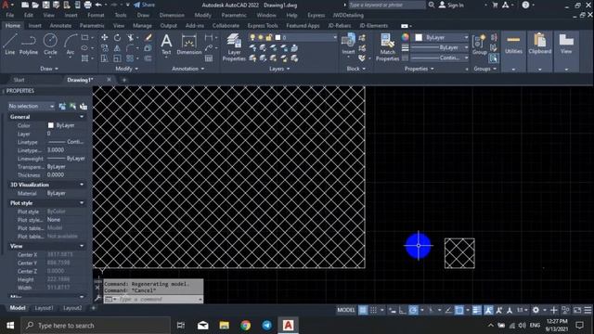The image size is (594, 334).
Task: Click the Rotate tool icon
Action: (x=117, y=37)
